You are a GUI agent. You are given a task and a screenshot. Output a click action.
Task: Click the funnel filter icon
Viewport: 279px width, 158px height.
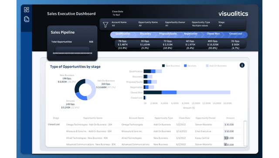105,25
